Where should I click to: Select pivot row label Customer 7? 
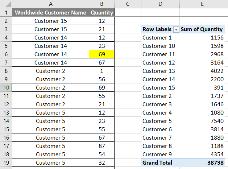pos(160,137)
